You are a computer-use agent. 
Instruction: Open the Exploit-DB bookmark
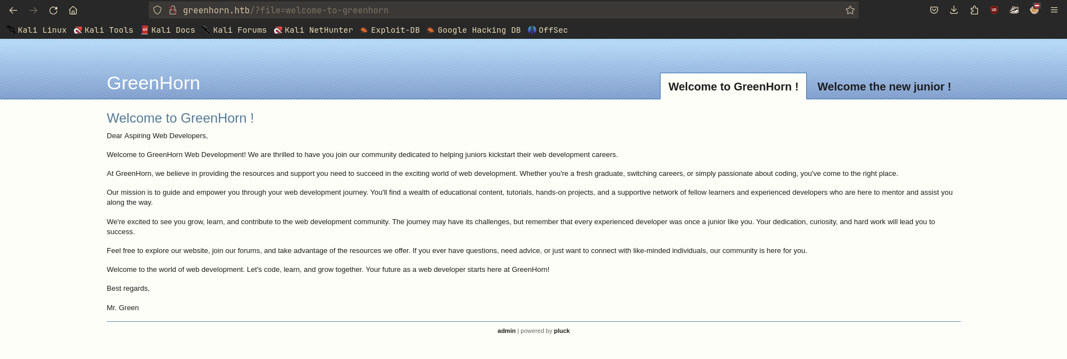390,30
